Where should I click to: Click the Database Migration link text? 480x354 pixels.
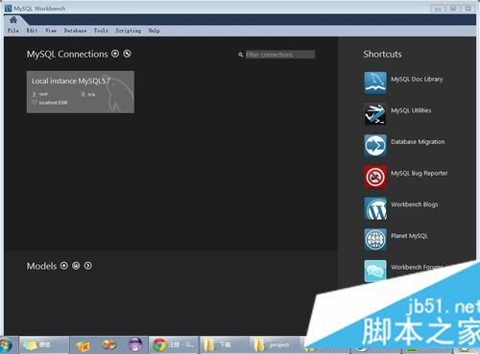pyautogui.click(x=418, y=142)
